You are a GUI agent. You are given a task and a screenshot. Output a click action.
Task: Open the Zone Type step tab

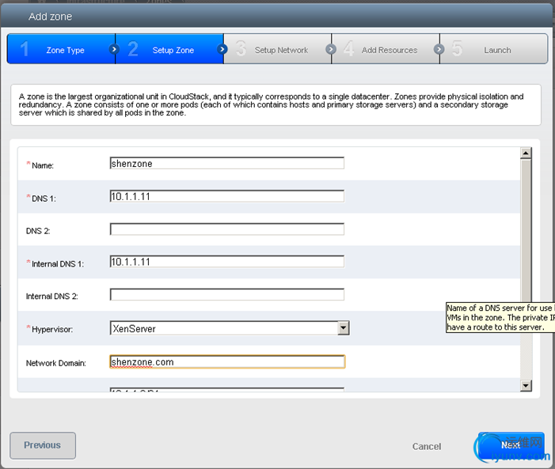61,49
